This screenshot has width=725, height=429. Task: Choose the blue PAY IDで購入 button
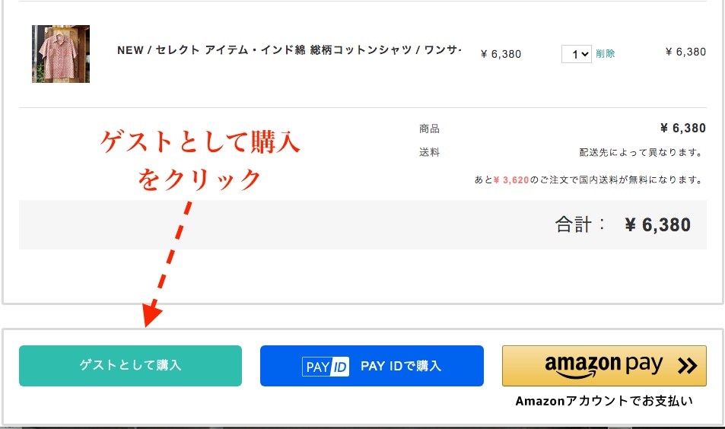coord(372,366)
